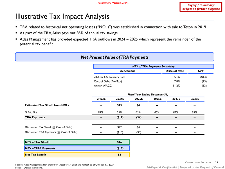This screenshot has width=225, height=169.
Task: Select the Discount Rate column header
Action: point(175,71)
